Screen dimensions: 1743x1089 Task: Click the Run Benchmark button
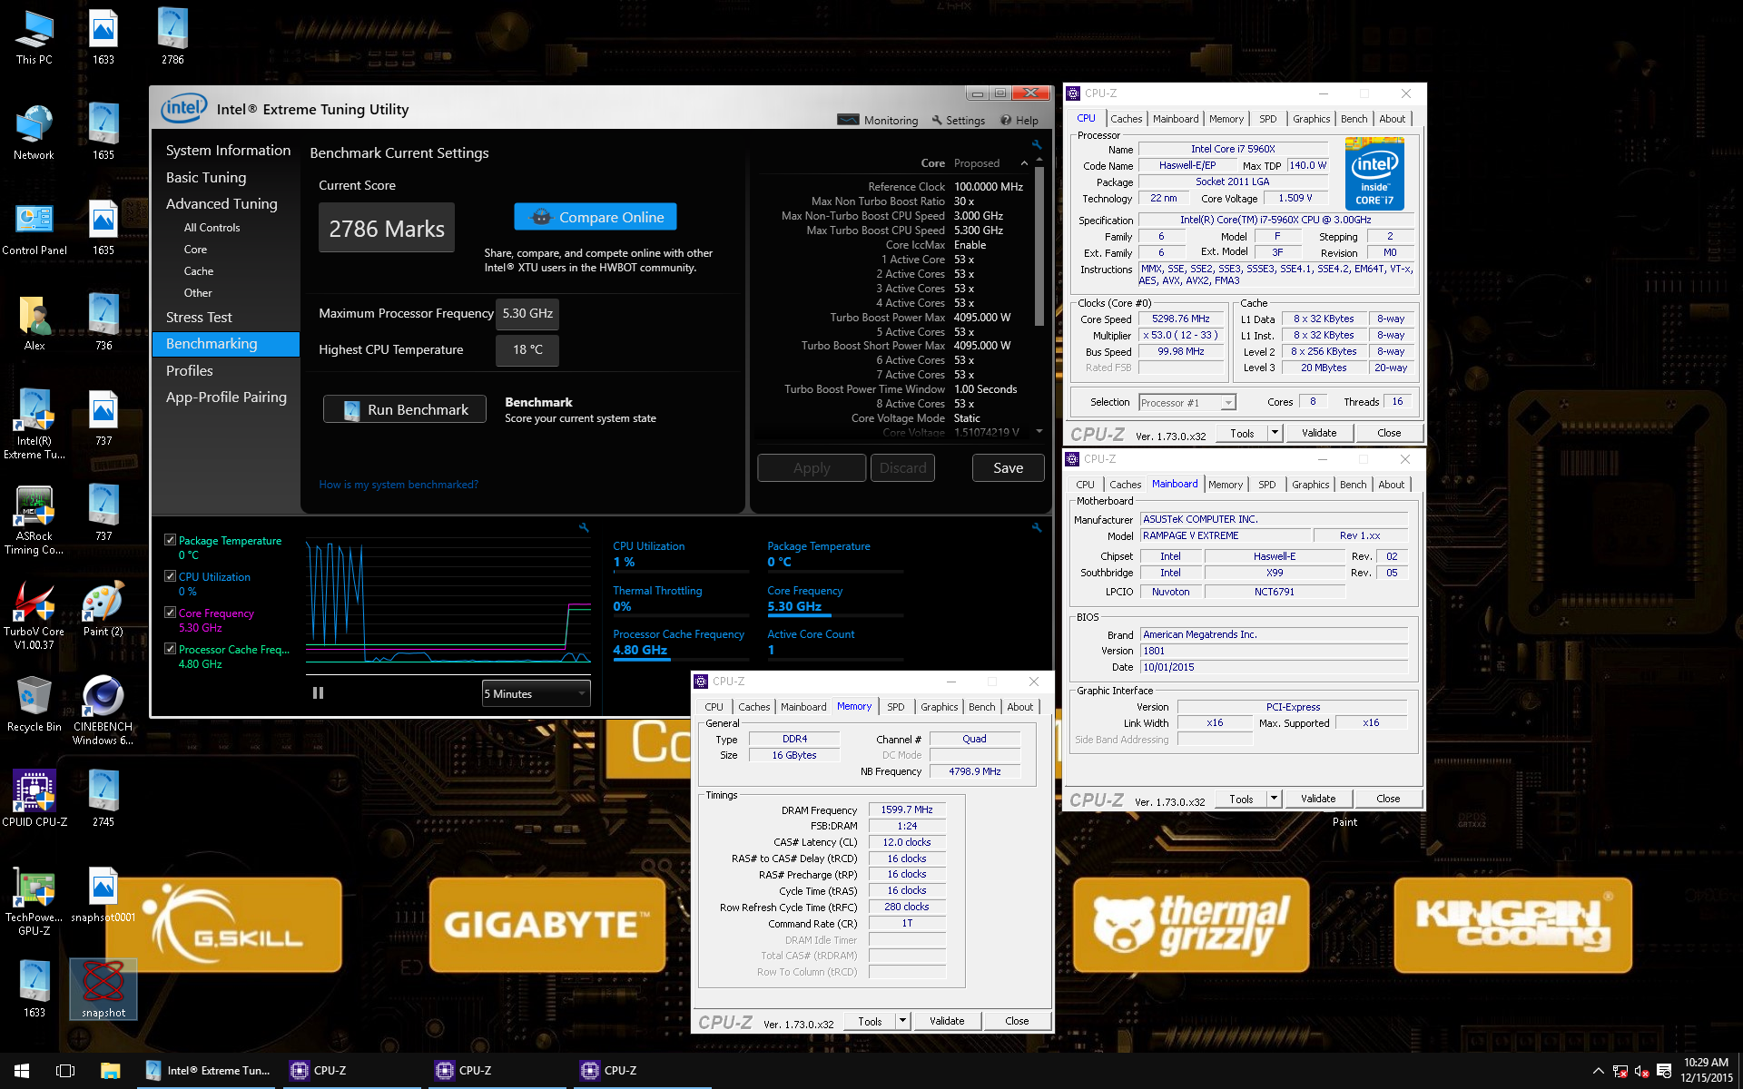tap(405, 409)
